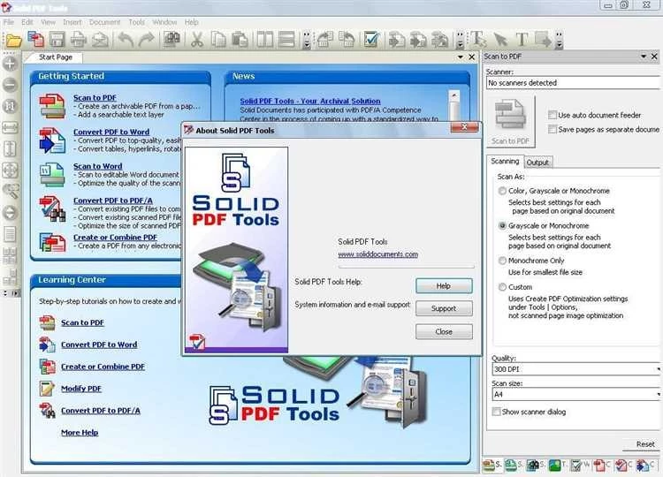Click the fit height sidebar icon
The image size is (663, 477).
(10, 148)
